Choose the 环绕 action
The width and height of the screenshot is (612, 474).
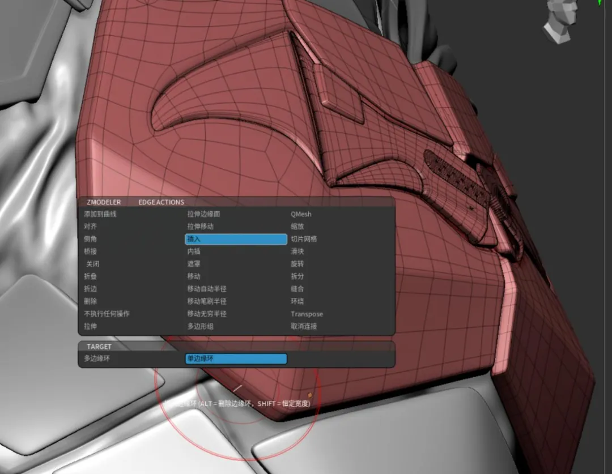coord(297,301)
